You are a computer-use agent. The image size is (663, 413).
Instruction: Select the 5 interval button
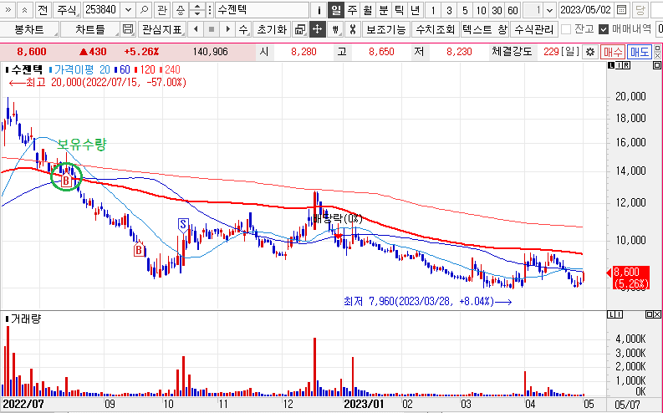465,10
